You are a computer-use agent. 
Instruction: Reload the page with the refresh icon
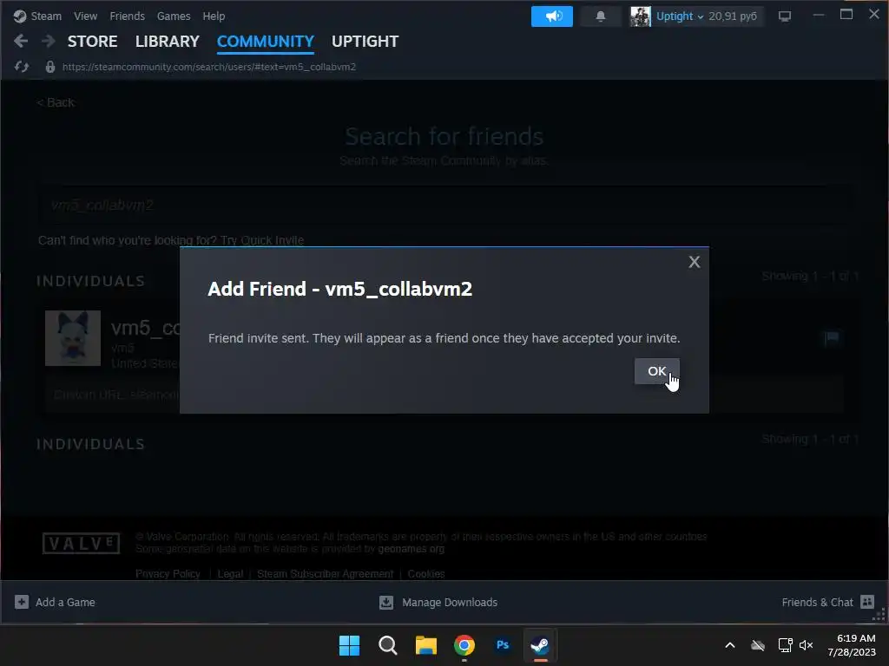[x=22, y=67]
